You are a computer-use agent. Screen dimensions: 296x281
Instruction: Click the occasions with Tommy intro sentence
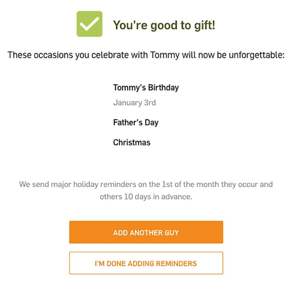[x=146, y=56]
